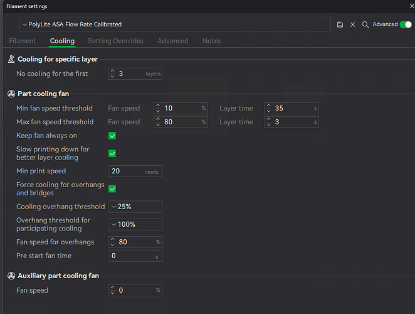Viewport: 415px width, 314px height.
Task: Click the Pre start fan time field
Action: 135,256
